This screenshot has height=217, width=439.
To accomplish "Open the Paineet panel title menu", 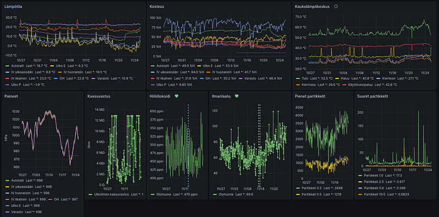I will click(10, 96).
